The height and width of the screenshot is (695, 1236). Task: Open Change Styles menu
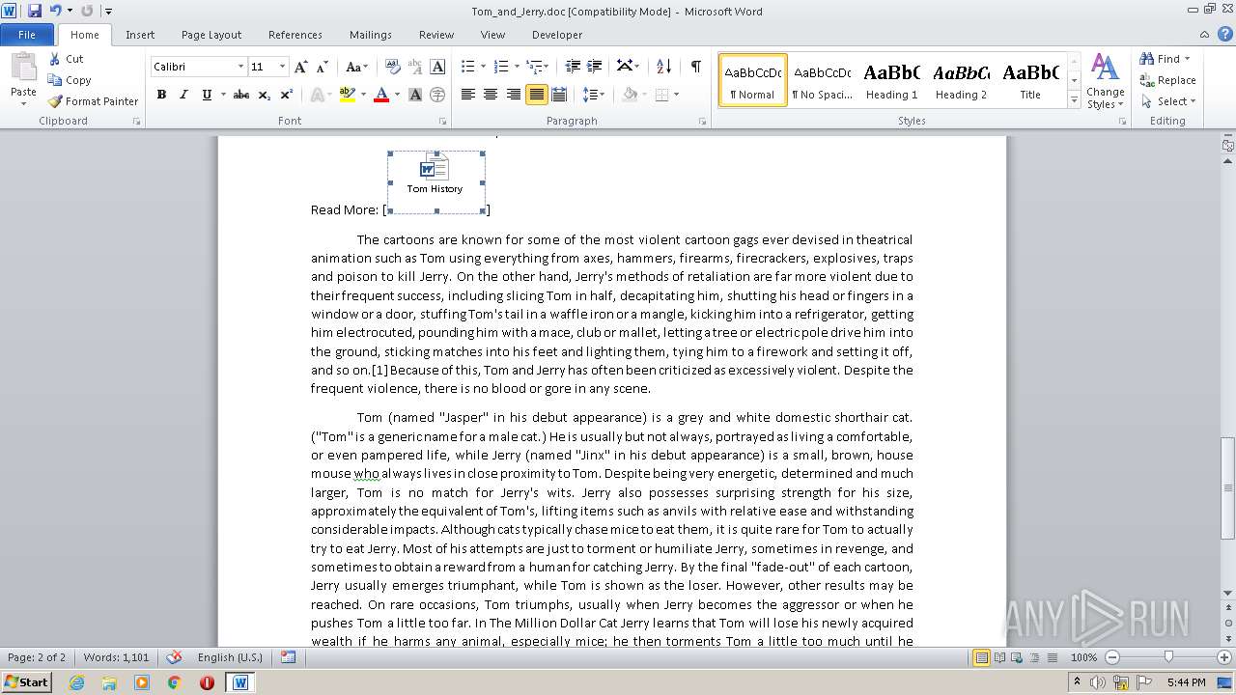1106,81
